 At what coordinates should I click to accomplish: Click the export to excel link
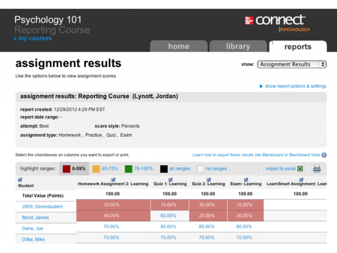pyautogui.click(x=281, y=169)
